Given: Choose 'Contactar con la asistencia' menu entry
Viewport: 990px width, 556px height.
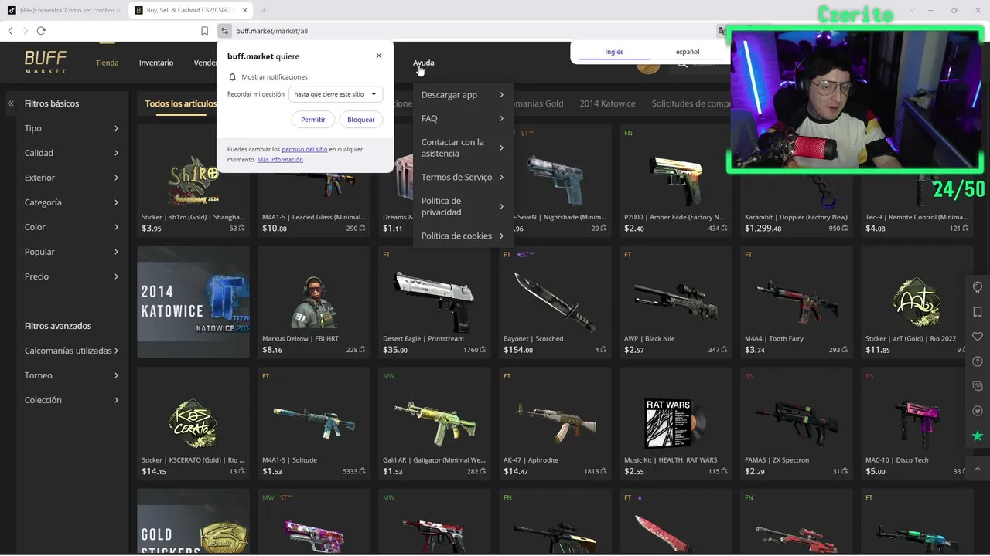Looking at the screenshot, I should coord(462,147).
